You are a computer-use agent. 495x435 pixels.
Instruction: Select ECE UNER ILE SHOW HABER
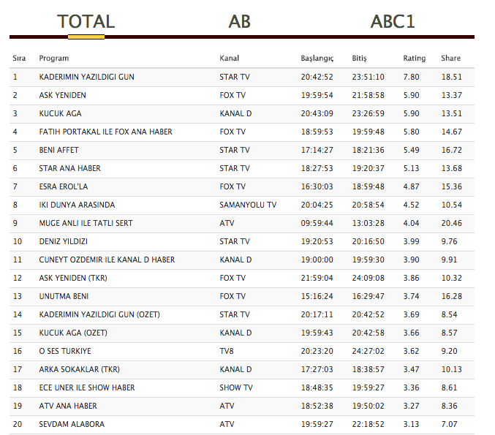(x=87, y=388)
